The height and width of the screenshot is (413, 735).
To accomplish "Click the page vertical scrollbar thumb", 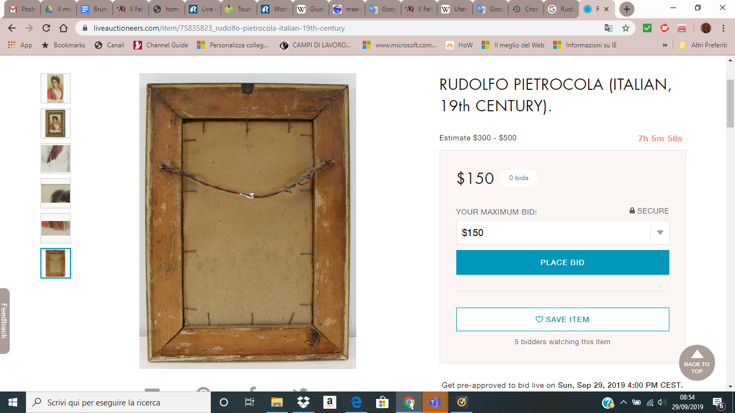I will 730,103.
